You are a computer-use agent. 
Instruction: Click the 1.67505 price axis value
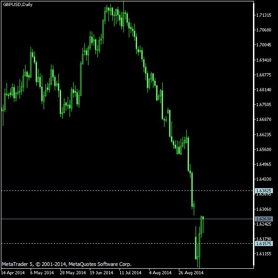coord(264,105)
